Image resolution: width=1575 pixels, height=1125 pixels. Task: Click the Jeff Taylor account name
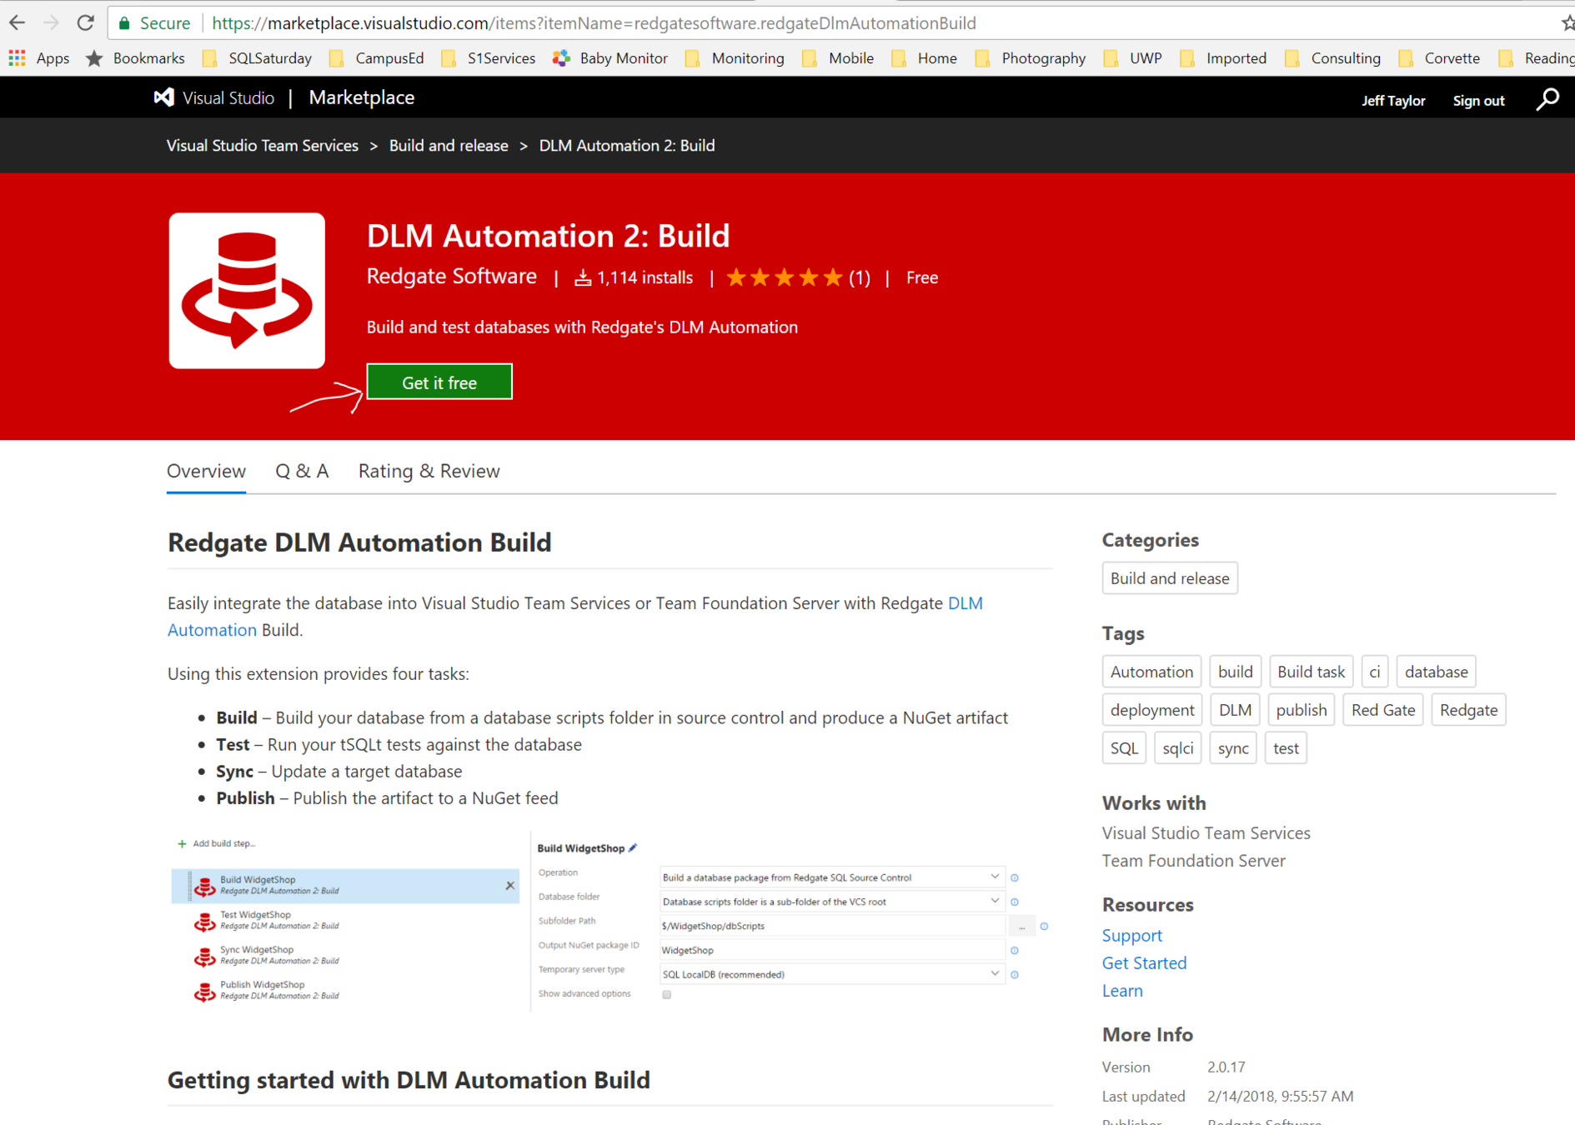(x=1393, y=101)
